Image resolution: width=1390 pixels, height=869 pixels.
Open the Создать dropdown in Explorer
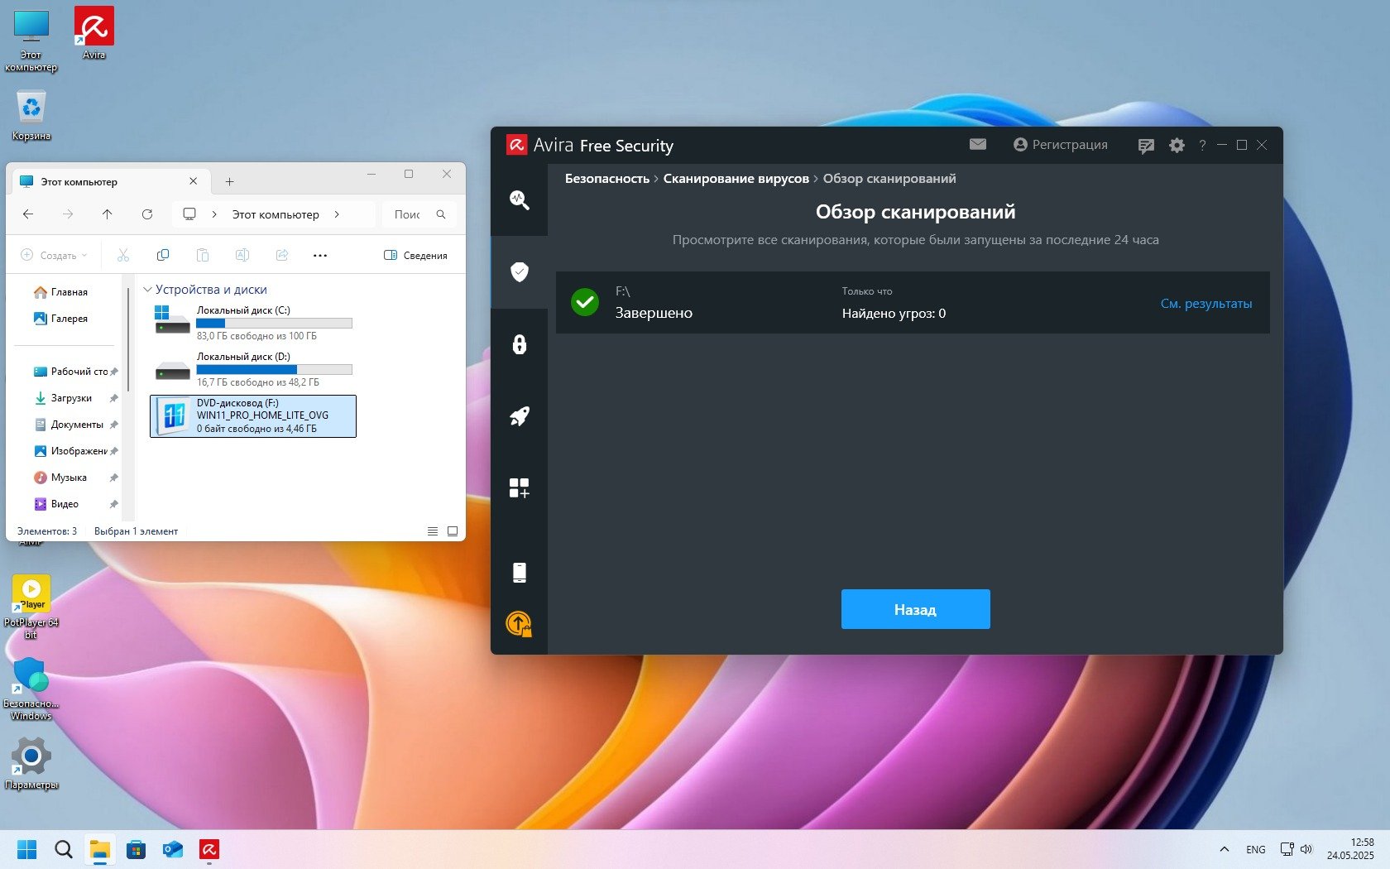pyautogui.click(x=54, y=255)
